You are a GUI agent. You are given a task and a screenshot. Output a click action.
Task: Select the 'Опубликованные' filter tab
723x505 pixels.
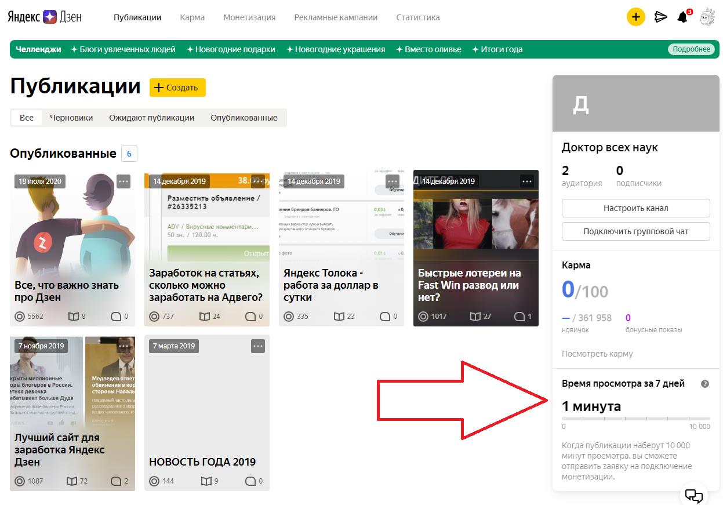pyautogui.click(x=244, y=118)
